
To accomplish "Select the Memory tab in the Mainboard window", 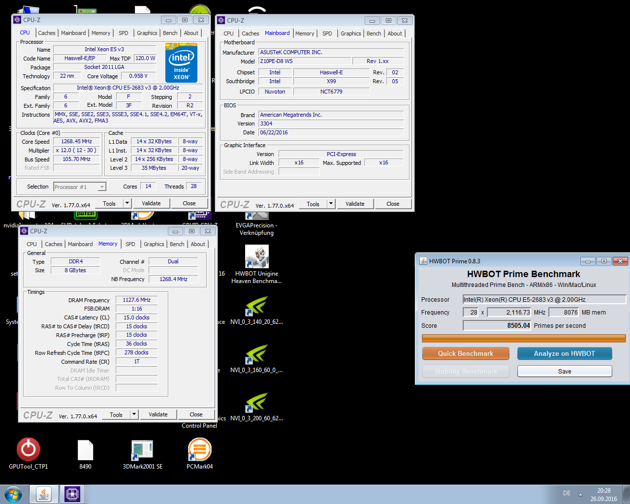I will (305, 33).
